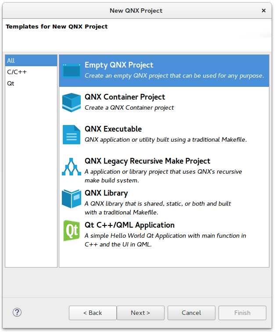Go to the previous page with Back
276x332 pixels.
(x=93, y=313)
